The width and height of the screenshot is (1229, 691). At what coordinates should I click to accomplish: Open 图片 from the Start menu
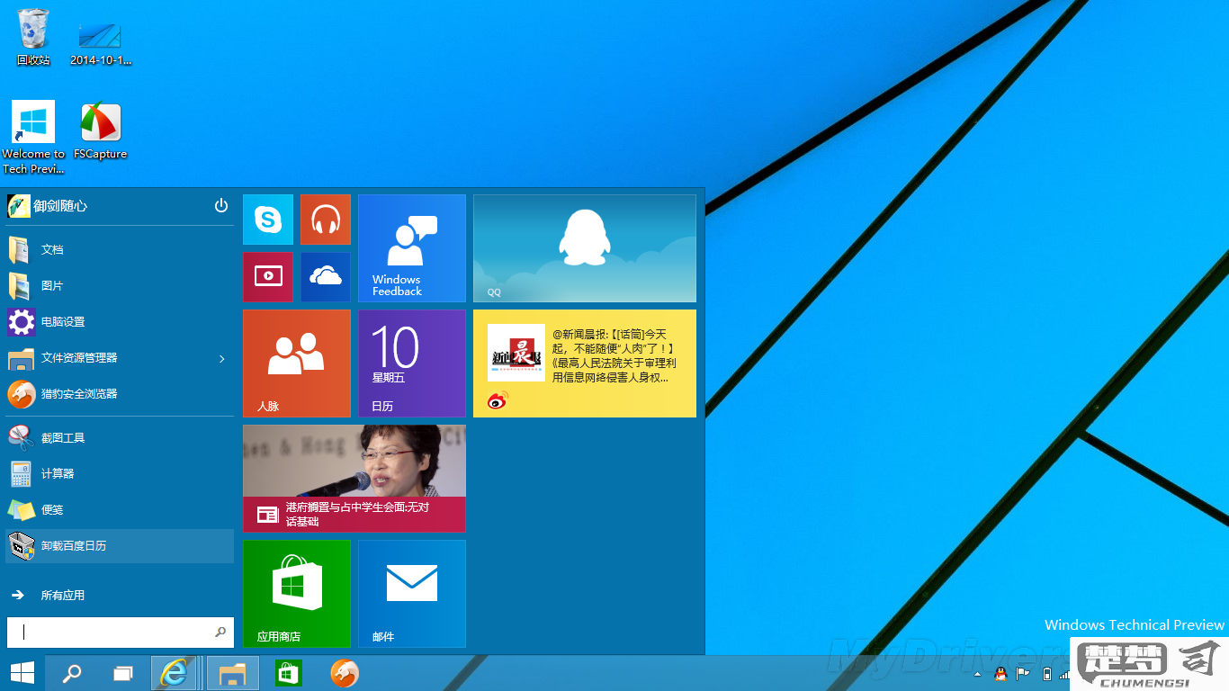pyautogui.click(x=120, y=285)
